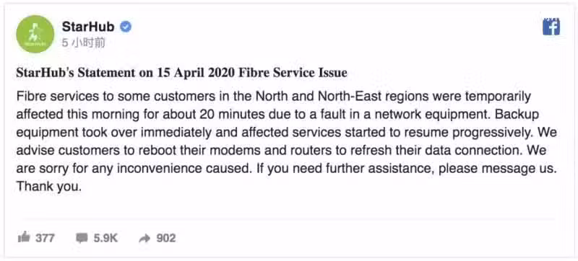Click the StarHub page name
The height and width of the screenshot is (261, 578).
point(88,27)
